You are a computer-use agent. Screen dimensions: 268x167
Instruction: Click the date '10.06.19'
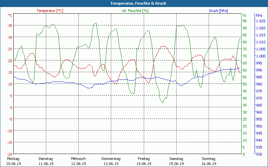coord(14,164)
